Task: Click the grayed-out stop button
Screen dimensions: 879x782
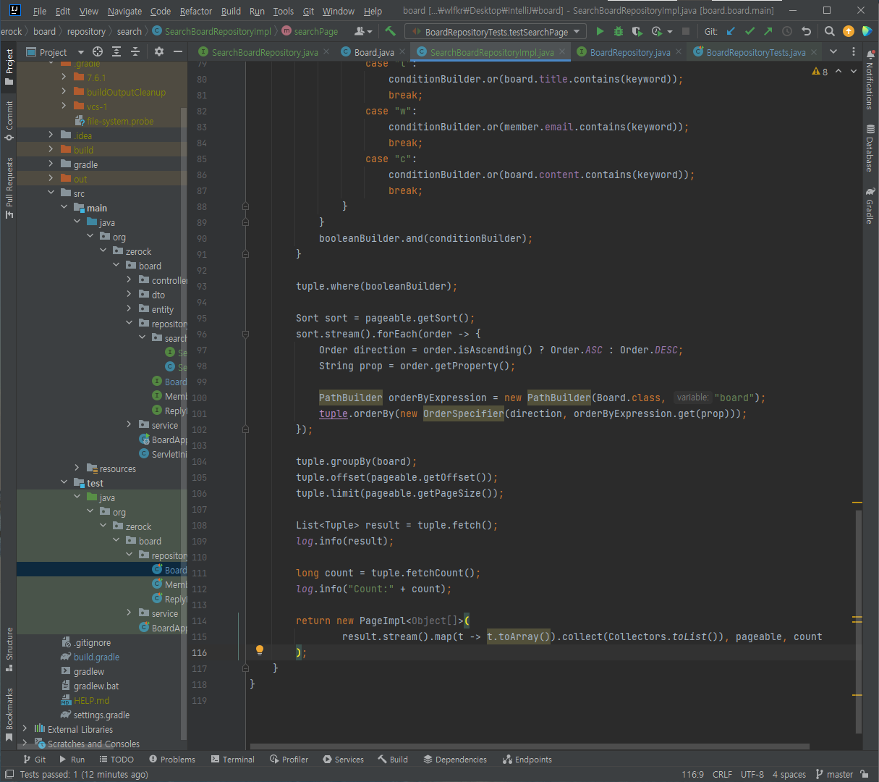Action: (686, 31)
